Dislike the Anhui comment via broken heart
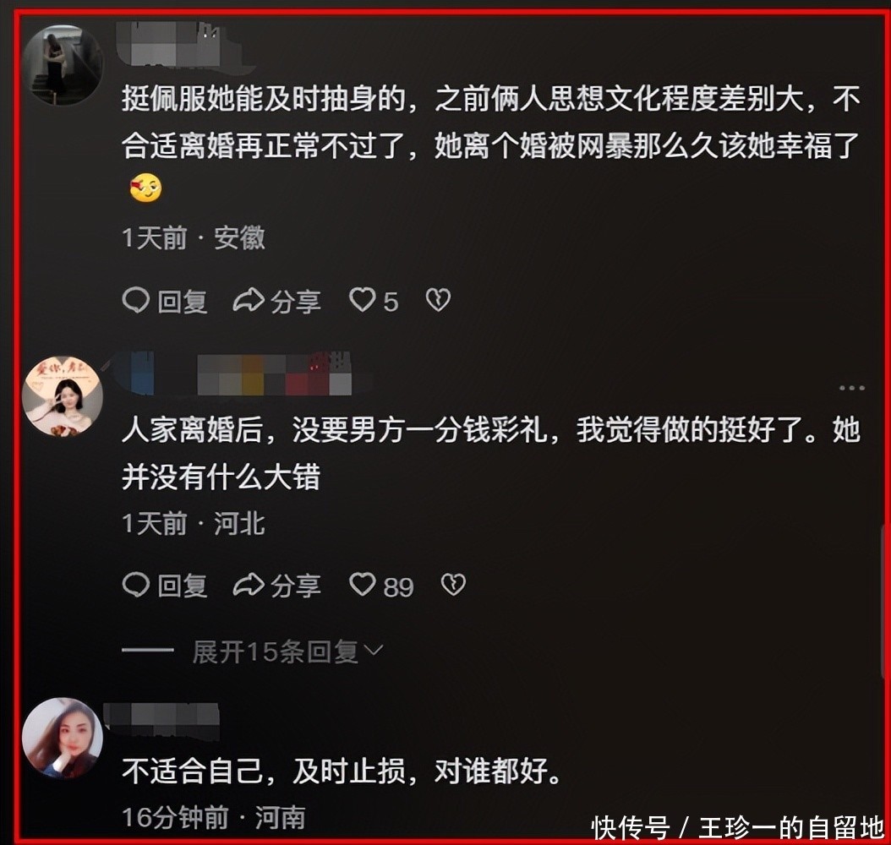This screenshot has width=891, height=845. (438, 300)
